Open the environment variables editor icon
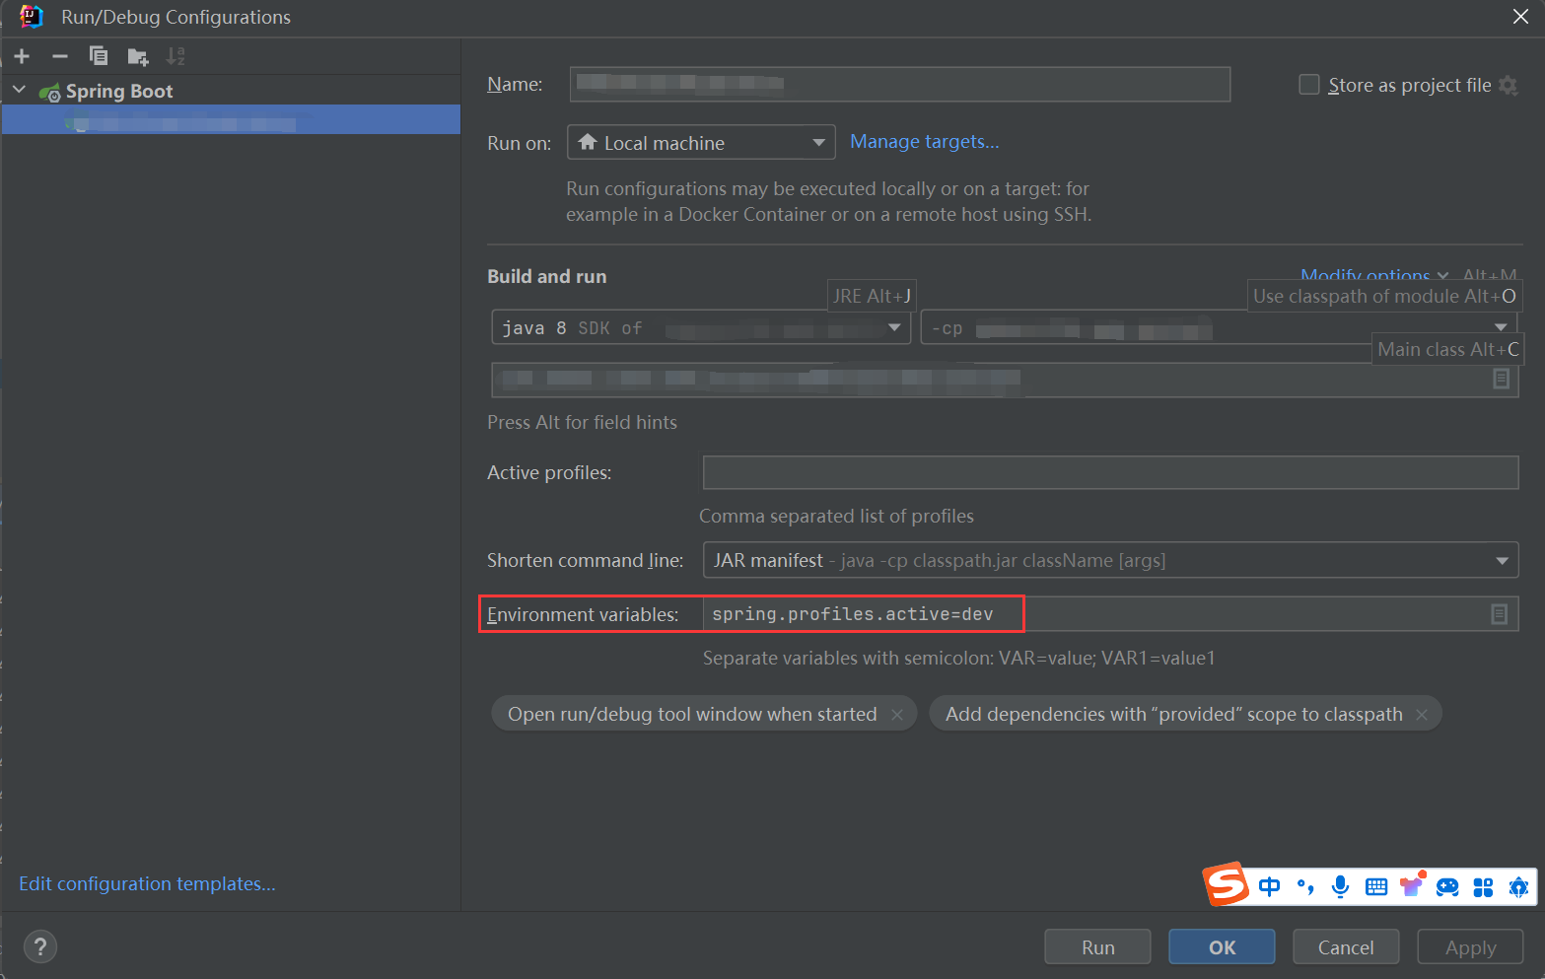The width and height of the screenshot is (1545, 979). tap(1499, 614)
